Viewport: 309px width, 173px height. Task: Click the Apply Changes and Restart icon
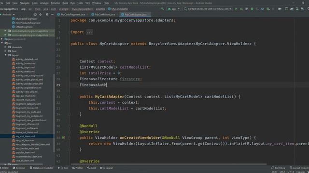click(x=241, y=9)
